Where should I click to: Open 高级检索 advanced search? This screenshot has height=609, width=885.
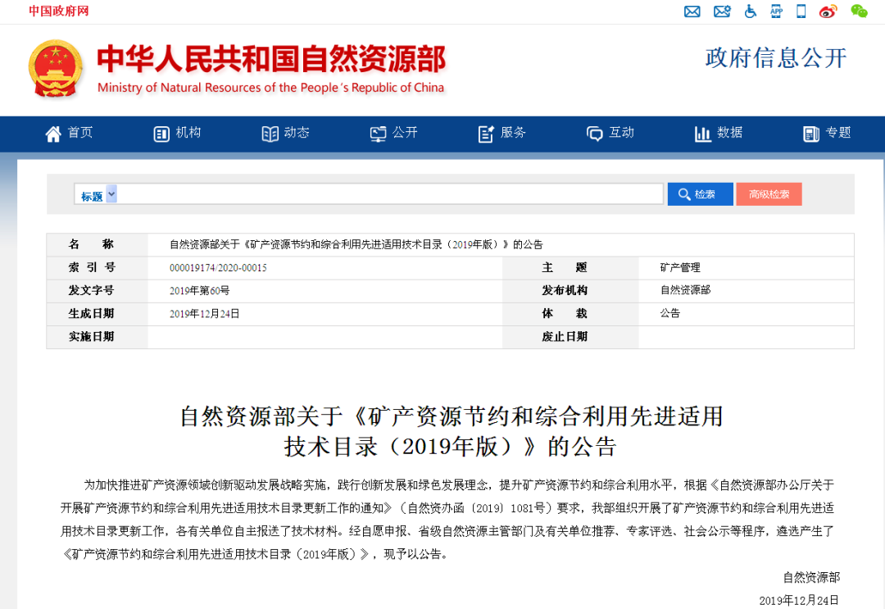(x=769, y=194)
